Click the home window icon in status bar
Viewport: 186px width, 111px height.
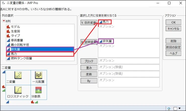pos(169,108)
